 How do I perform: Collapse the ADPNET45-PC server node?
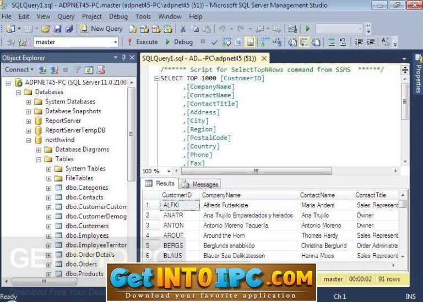click(8, 83)
